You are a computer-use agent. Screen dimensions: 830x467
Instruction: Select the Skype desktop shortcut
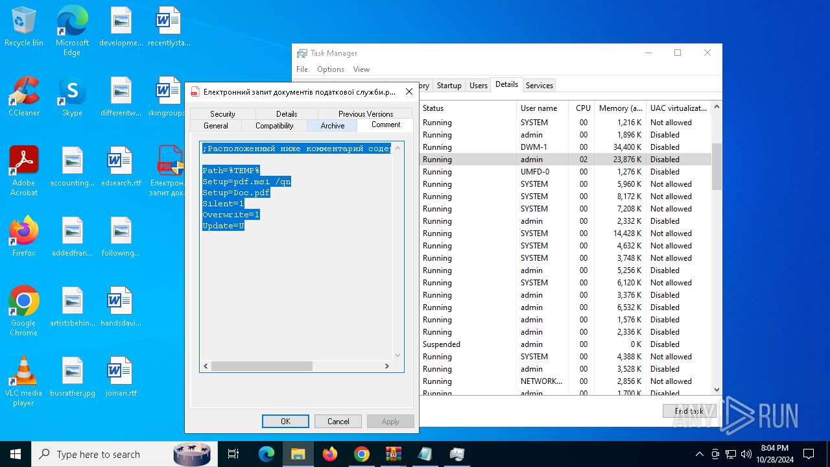pos(72,97)
